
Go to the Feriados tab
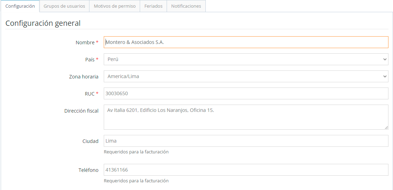tap(153, 6)
